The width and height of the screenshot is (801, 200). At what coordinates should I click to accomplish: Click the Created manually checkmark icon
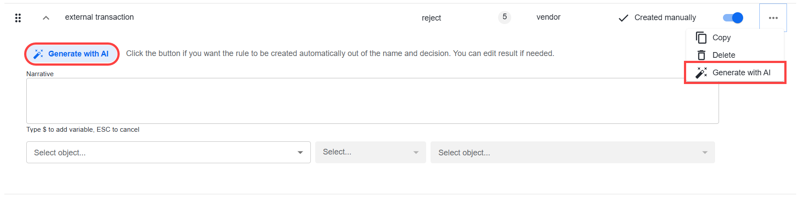pyautogui.click(x=623, y=18)
